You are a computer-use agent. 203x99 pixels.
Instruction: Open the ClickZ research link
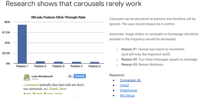pyautogui.click(x=124, y=85)
